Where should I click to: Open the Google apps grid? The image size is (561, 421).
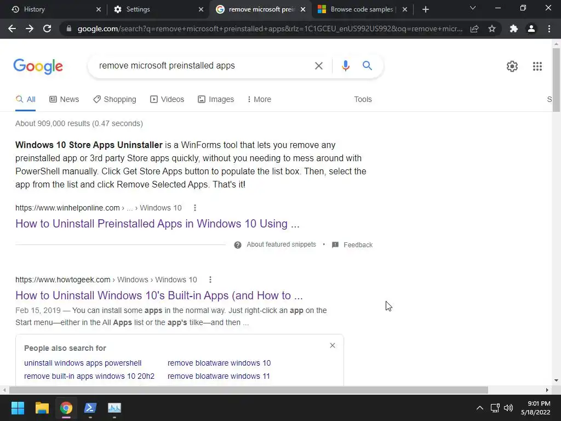tap(537, 66)
